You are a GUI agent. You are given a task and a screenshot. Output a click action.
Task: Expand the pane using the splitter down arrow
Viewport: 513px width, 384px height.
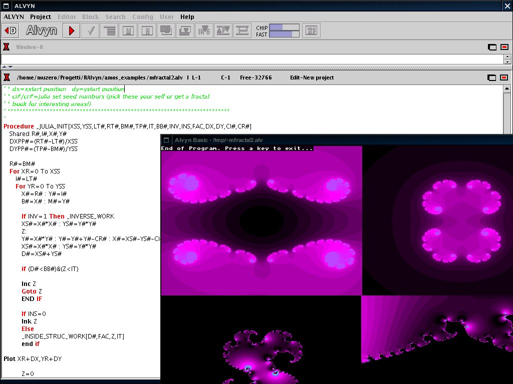tap(11, 66)
